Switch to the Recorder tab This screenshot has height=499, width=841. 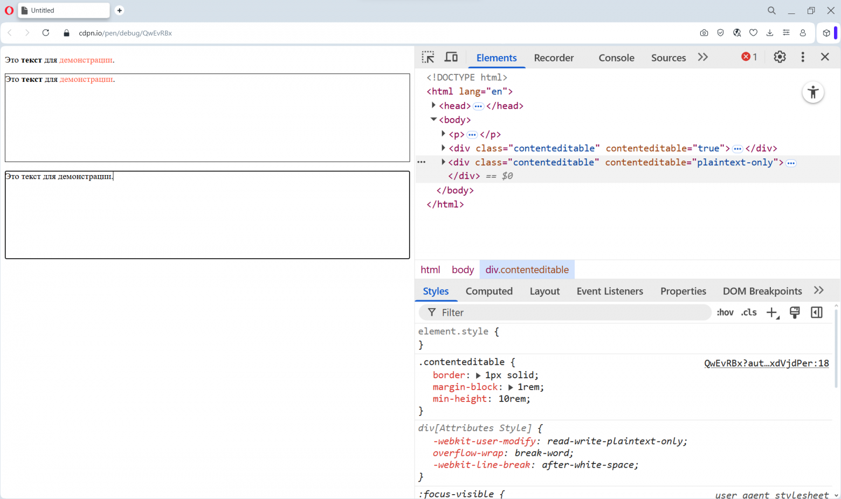click(x=554, y=58)
